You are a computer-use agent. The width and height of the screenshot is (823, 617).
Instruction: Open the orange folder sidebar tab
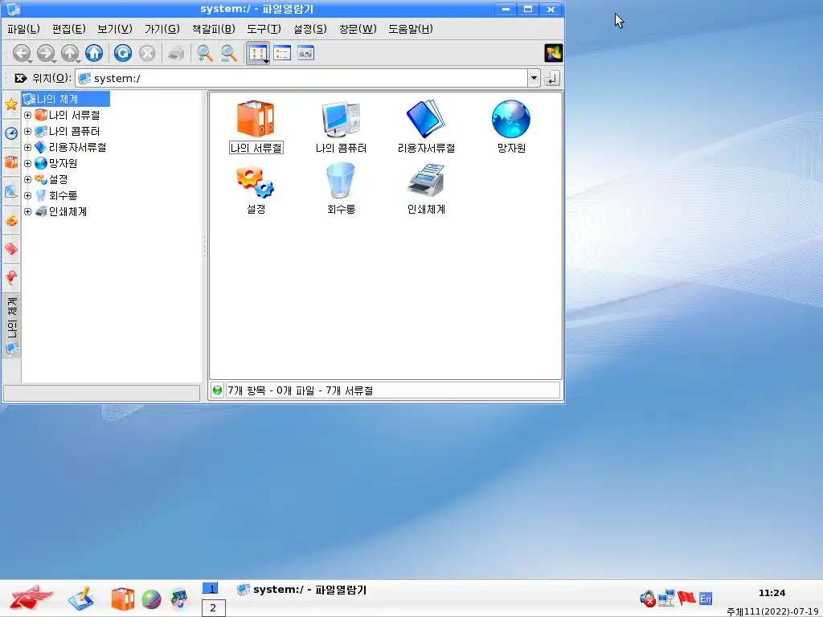(11, 161)
